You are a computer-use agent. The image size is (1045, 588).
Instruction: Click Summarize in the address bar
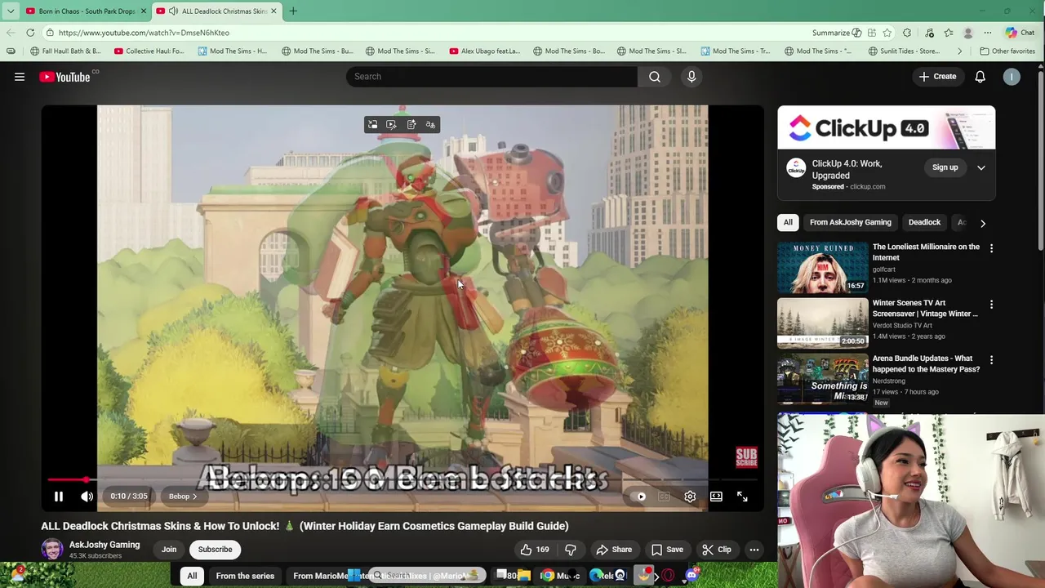[x=836, y=33]
